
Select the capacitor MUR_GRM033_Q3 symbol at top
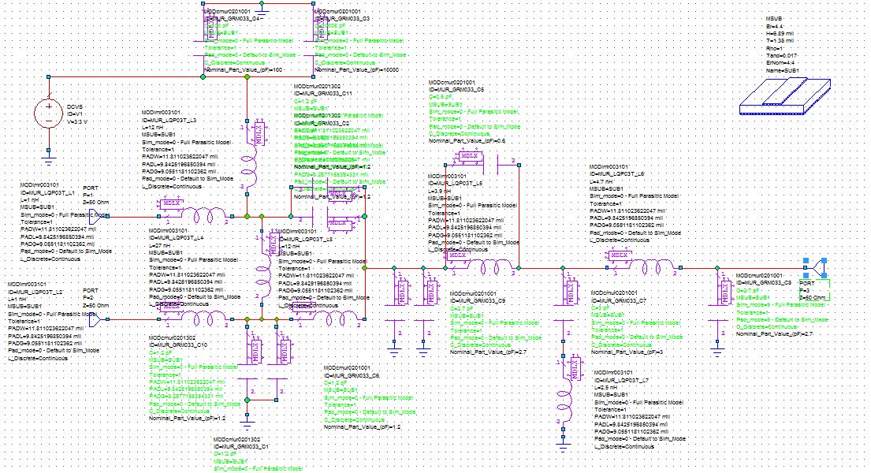[321, 28]
